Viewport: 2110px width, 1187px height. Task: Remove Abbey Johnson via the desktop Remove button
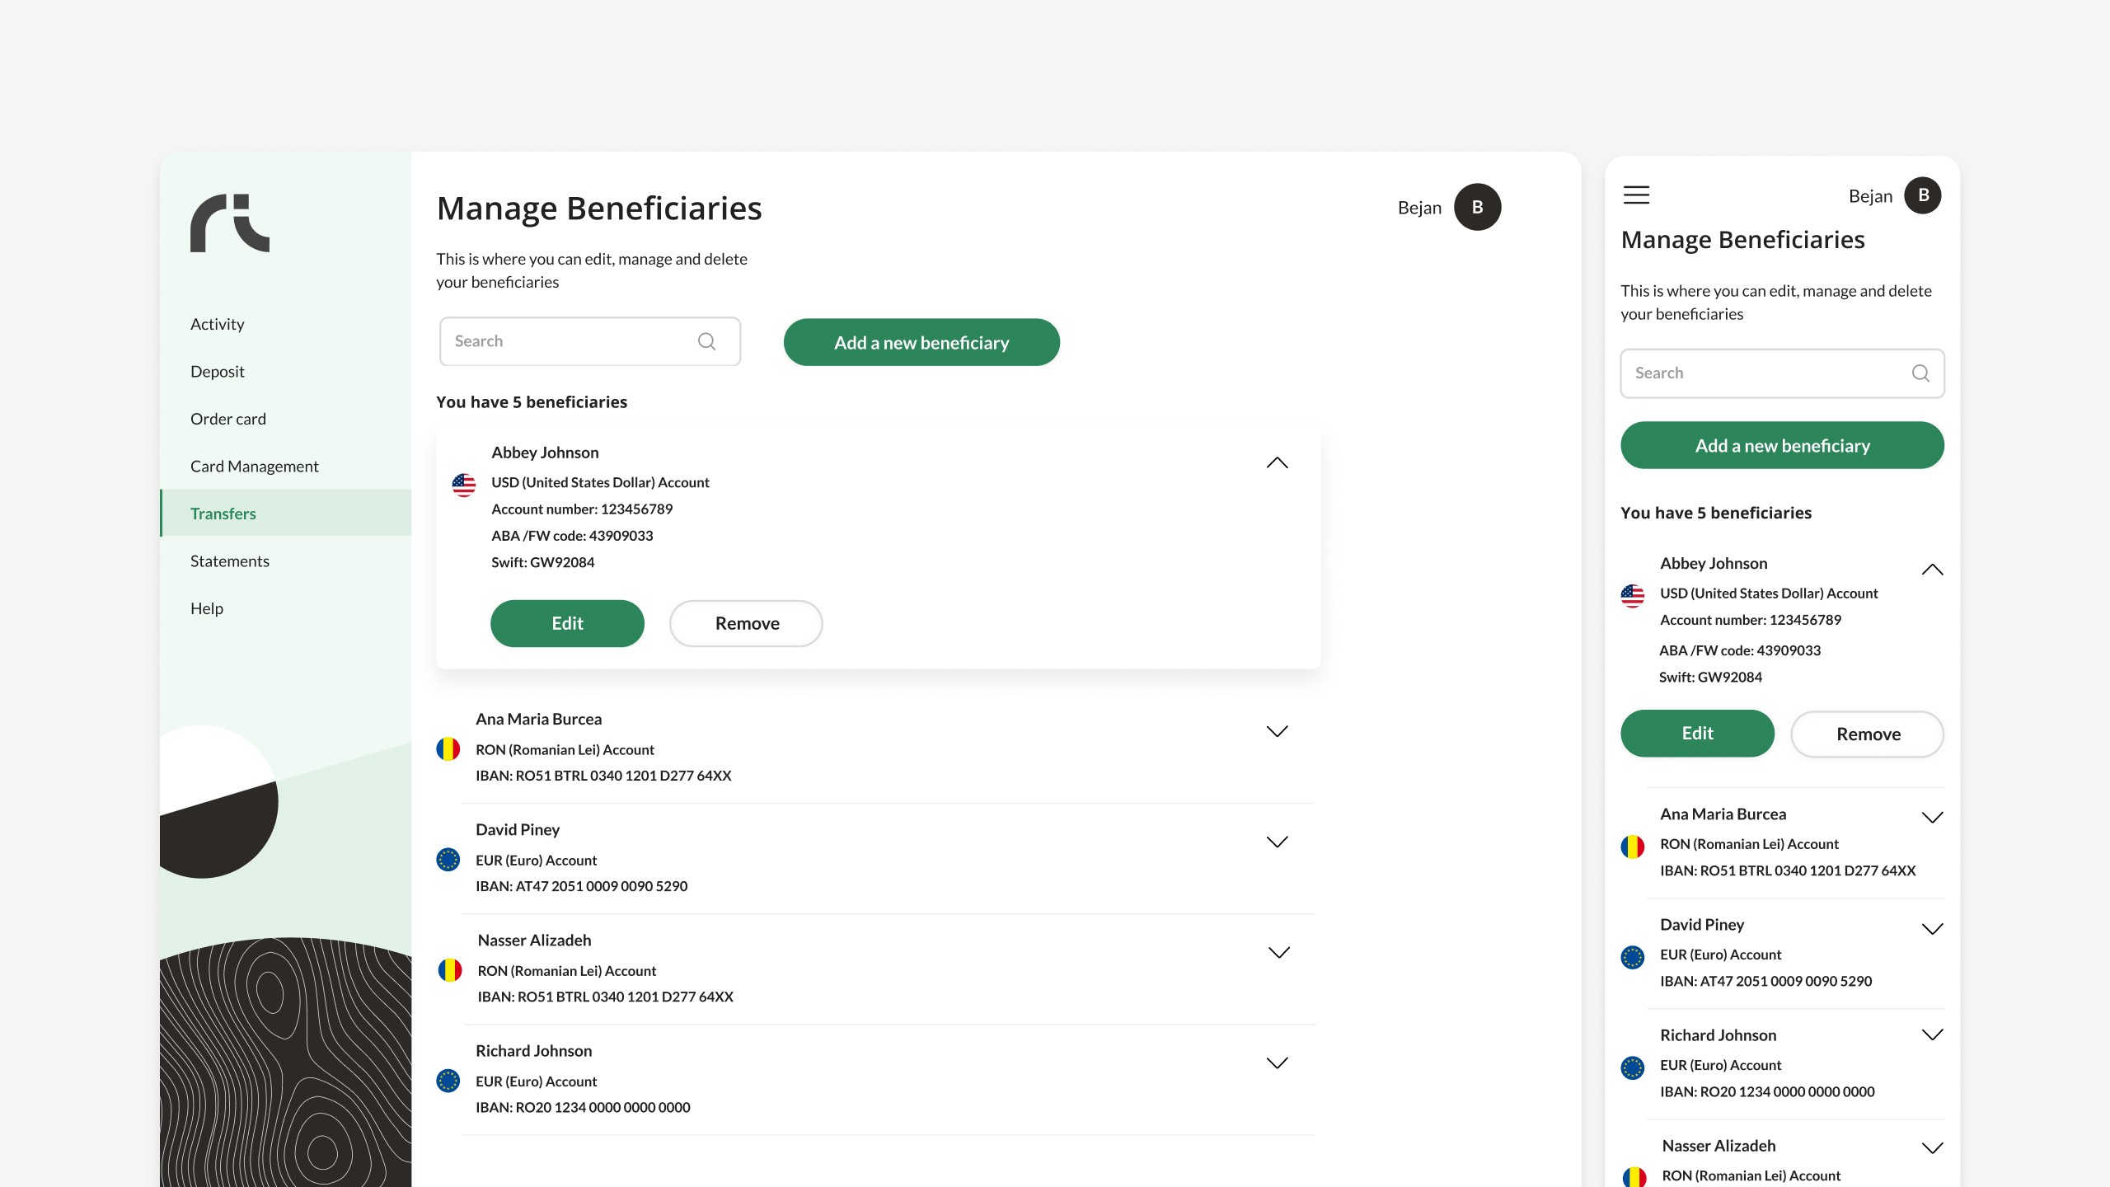tap(746, 624)
